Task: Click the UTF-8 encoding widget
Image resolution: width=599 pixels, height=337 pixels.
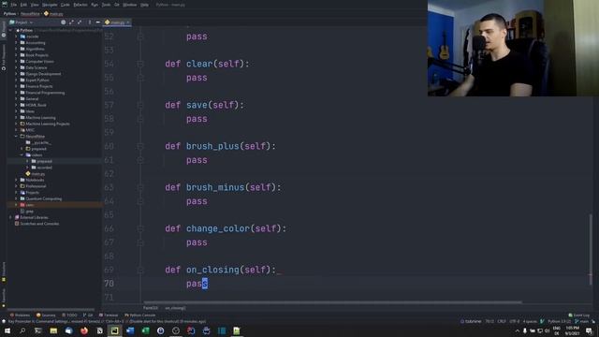Action: click(x=515, y=321)
